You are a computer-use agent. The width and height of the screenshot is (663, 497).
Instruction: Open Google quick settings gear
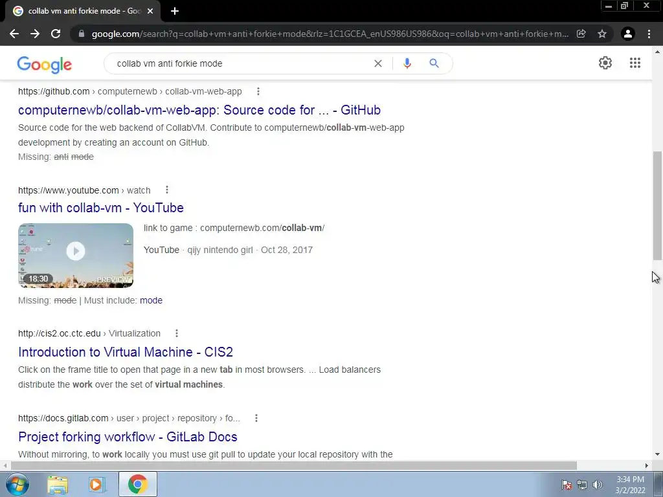(x=605, y=63)
